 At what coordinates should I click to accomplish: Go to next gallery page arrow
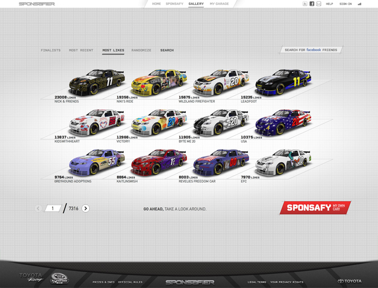pyautogui.click(x=86, y=208)
